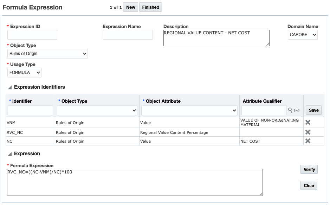Save the expression identifier row
Image resolution: width=330 pixels, height=205 pixels.
(x=313, y=110)
